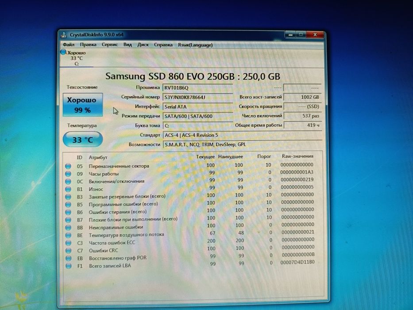
Task: Click the Samsung SSD 860 EVO 250GB title
Action: [x=193, y=76]
